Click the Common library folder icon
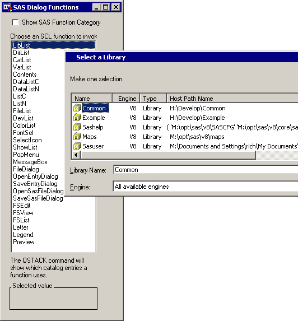Viewport: 298px width, 321px height. coord(77,108)
